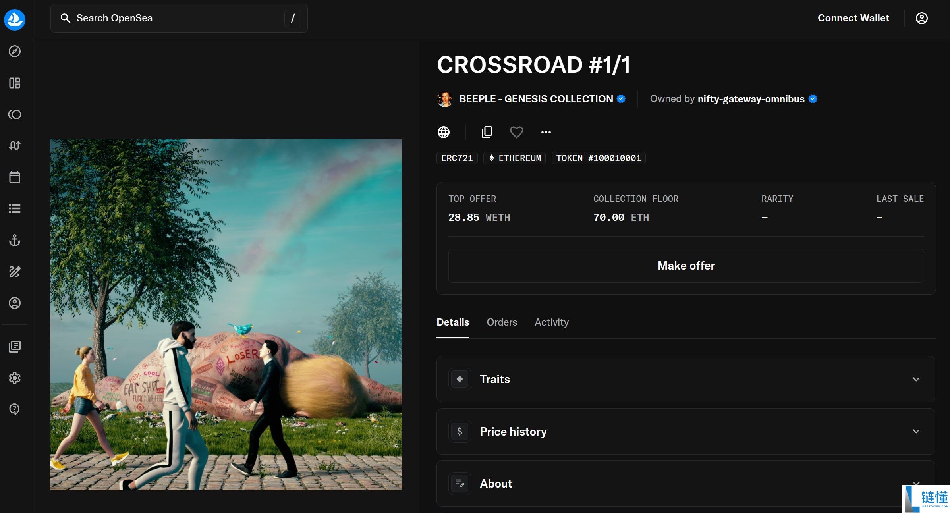Screen dimensions: 950x513
Task: Favorite the NFT with the heart icon
Action: pyautogui.click(x=516, y=132)
